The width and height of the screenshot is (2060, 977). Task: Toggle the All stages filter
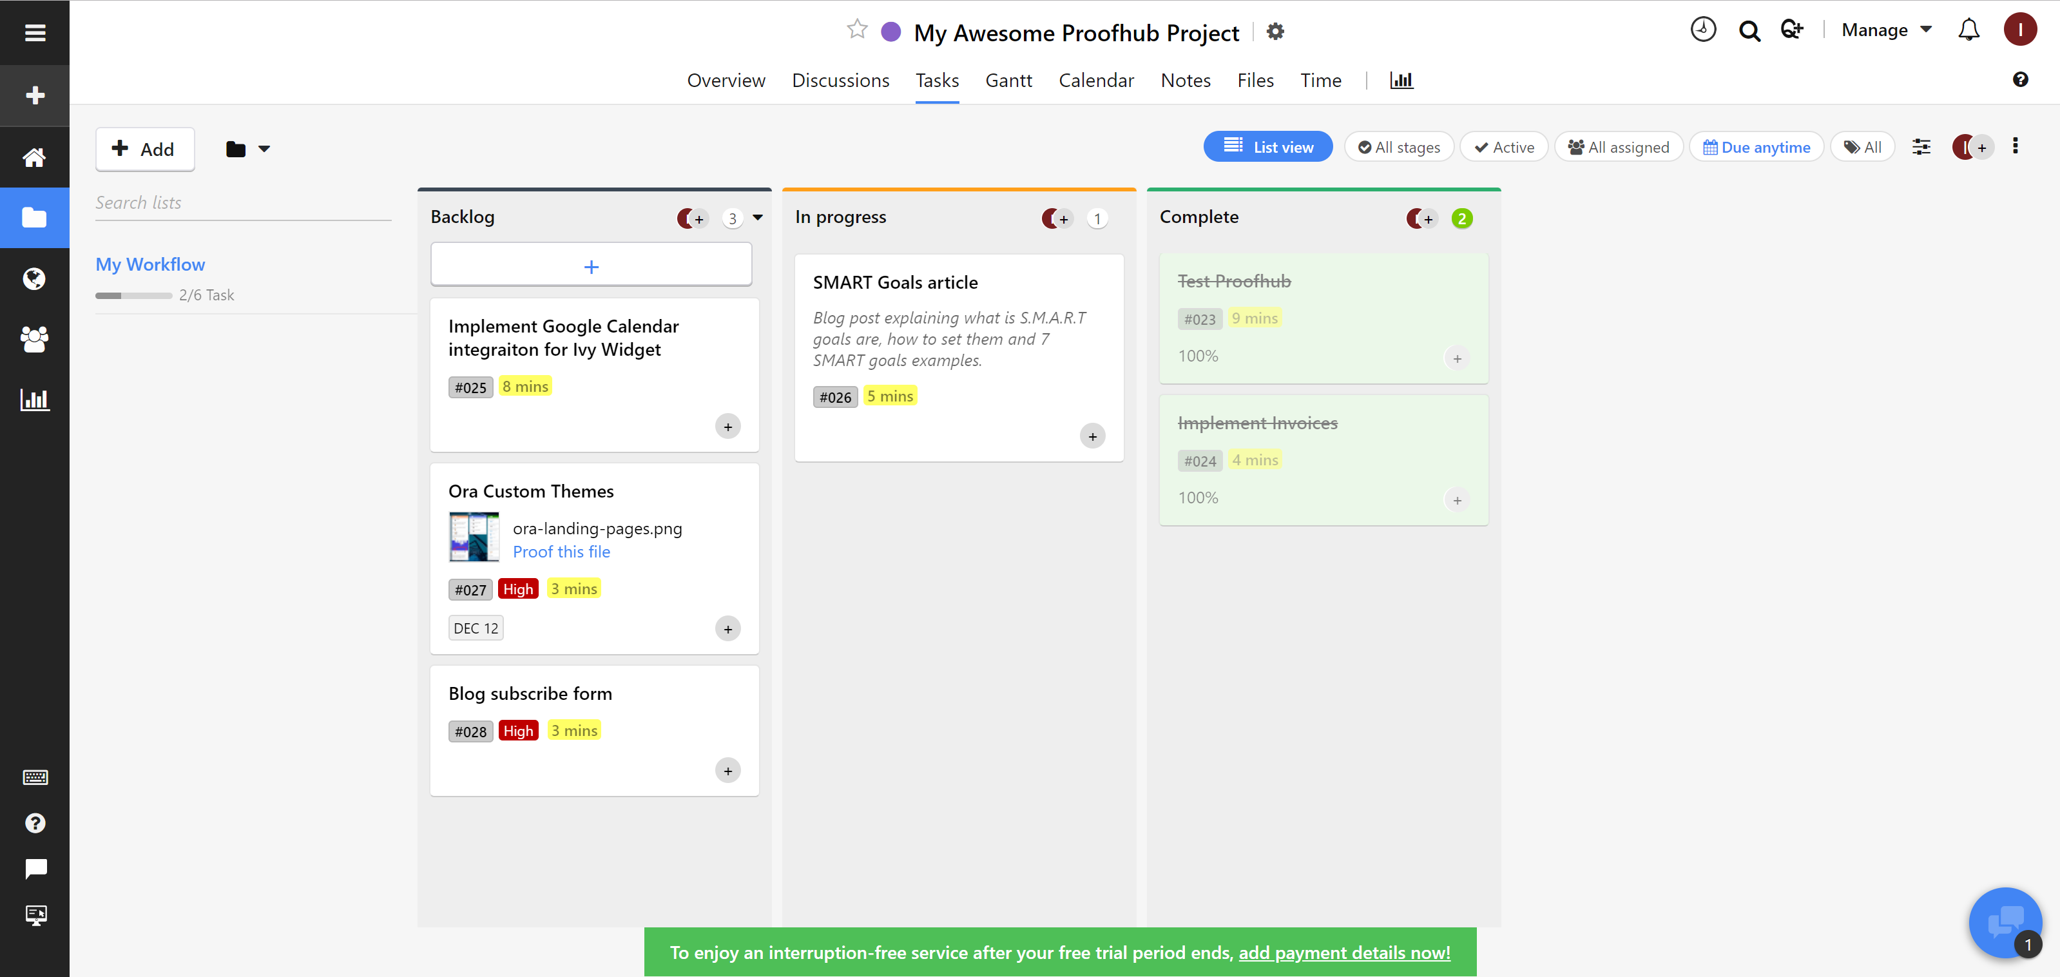[1399, 147]
